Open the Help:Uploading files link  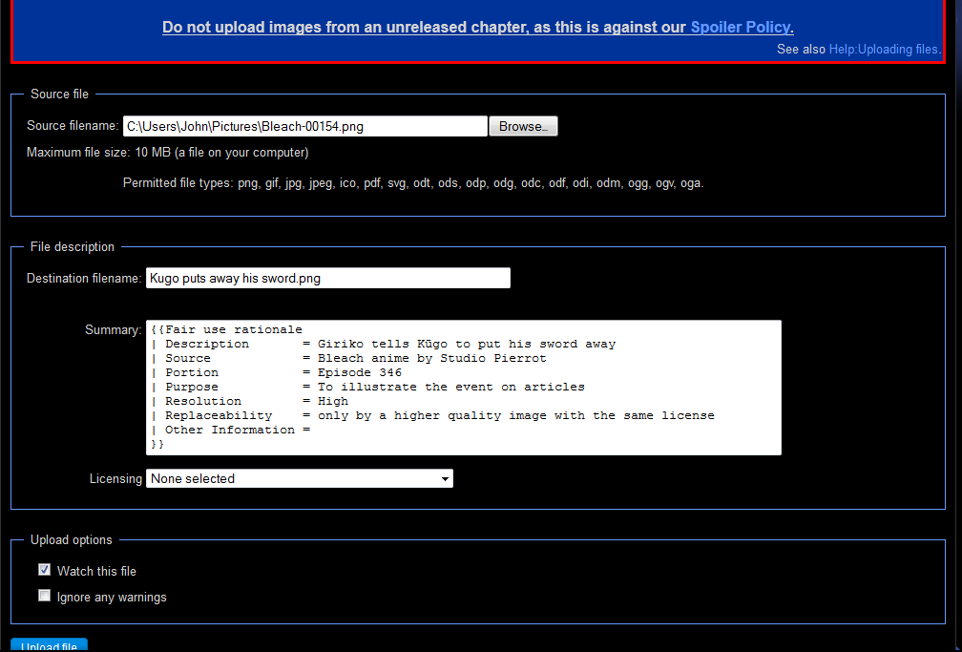[884, 49]
